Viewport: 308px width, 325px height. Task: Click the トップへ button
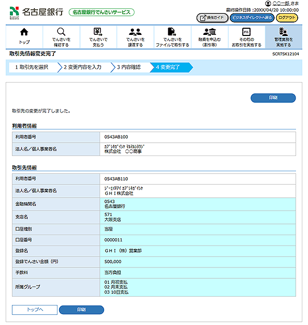point(34,310)
